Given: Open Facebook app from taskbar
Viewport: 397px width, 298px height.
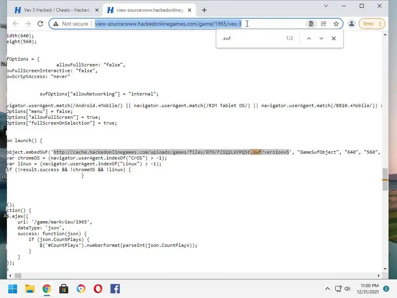Looking at the screenshot, I should point(115,289).
